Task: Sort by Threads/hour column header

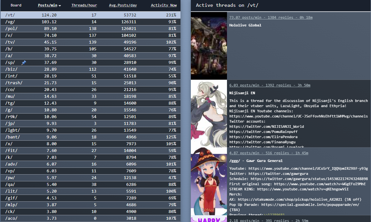Action: point(84,5)
